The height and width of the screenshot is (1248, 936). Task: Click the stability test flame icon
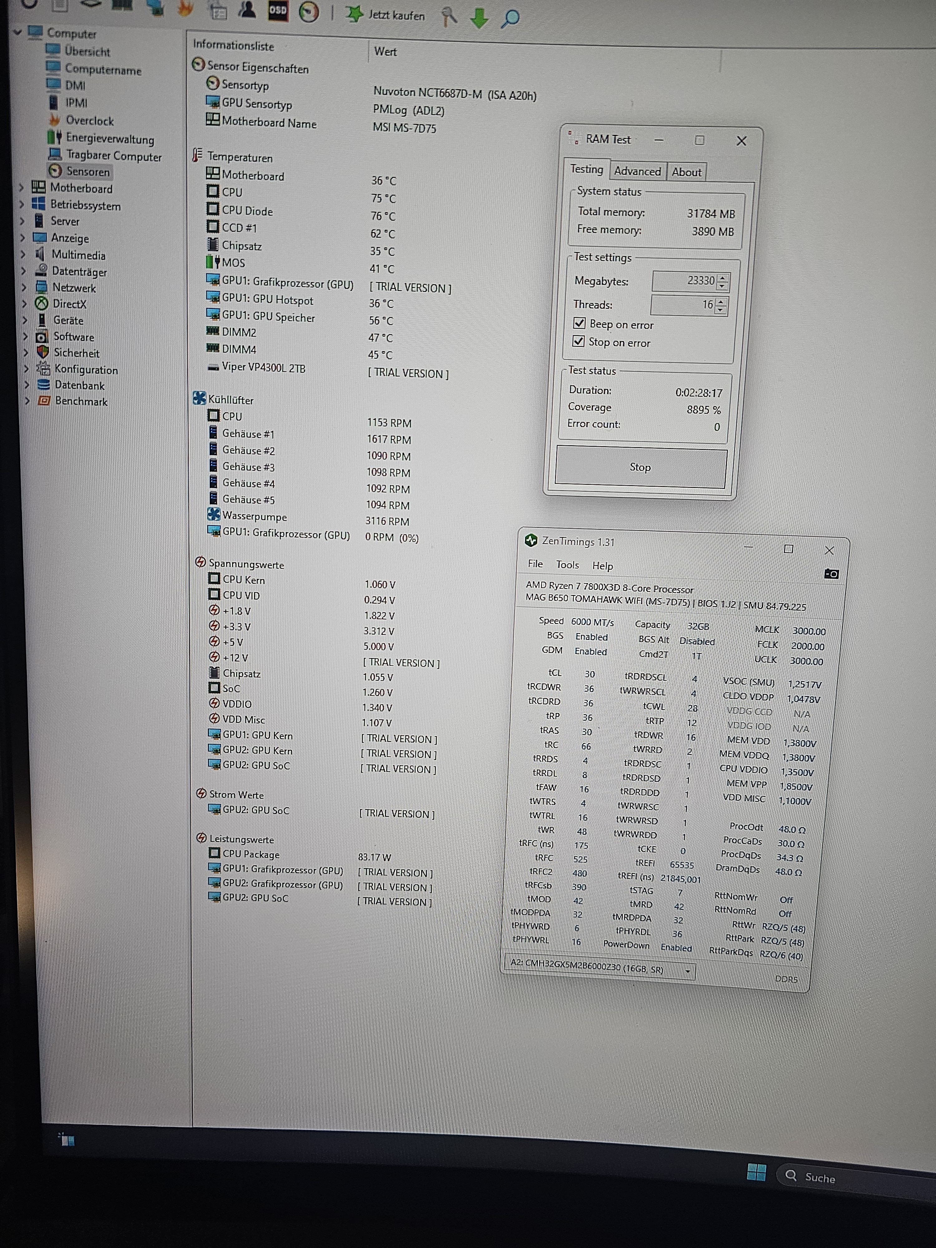pos(185,8)
